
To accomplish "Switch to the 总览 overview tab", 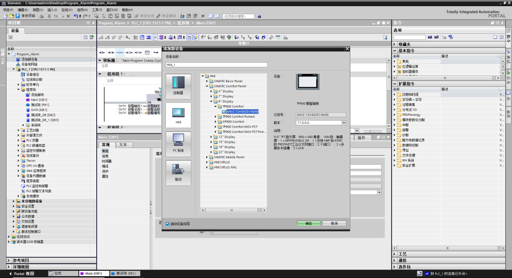I will 63,273.
